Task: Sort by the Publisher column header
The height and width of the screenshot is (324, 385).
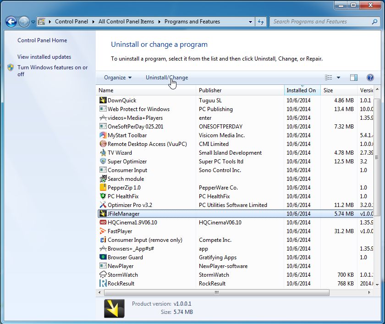Action: pyautogui.click(x=240, y=90)
